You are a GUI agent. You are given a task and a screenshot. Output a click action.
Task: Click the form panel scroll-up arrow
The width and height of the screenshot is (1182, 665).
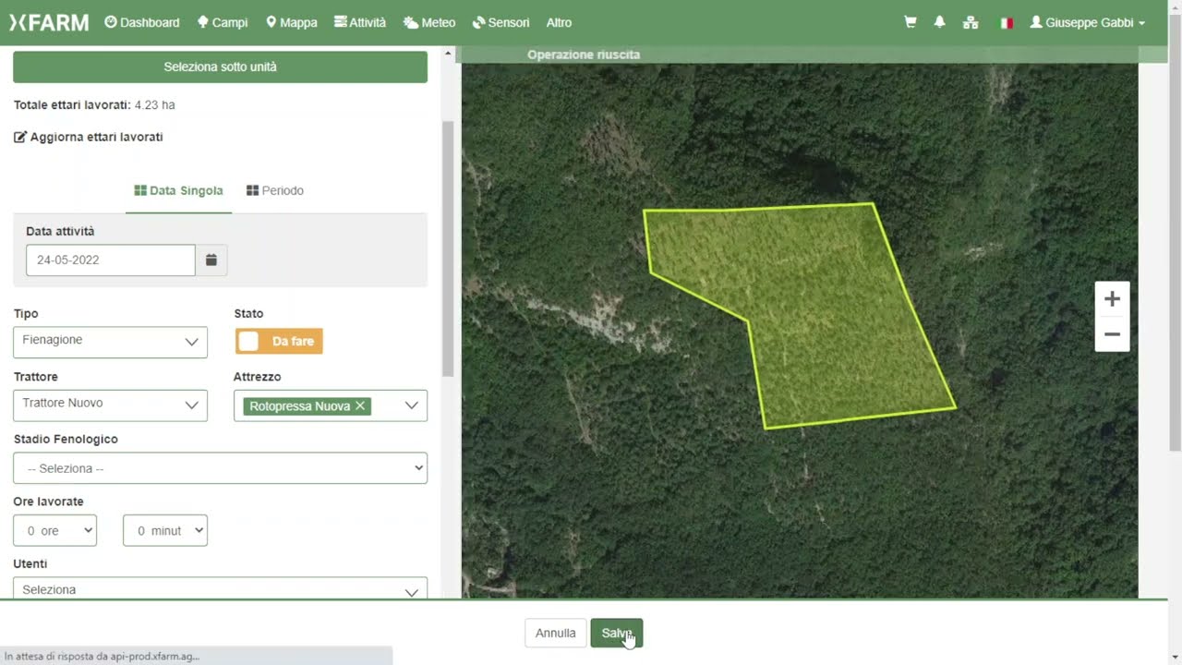(x=448, y=54)
